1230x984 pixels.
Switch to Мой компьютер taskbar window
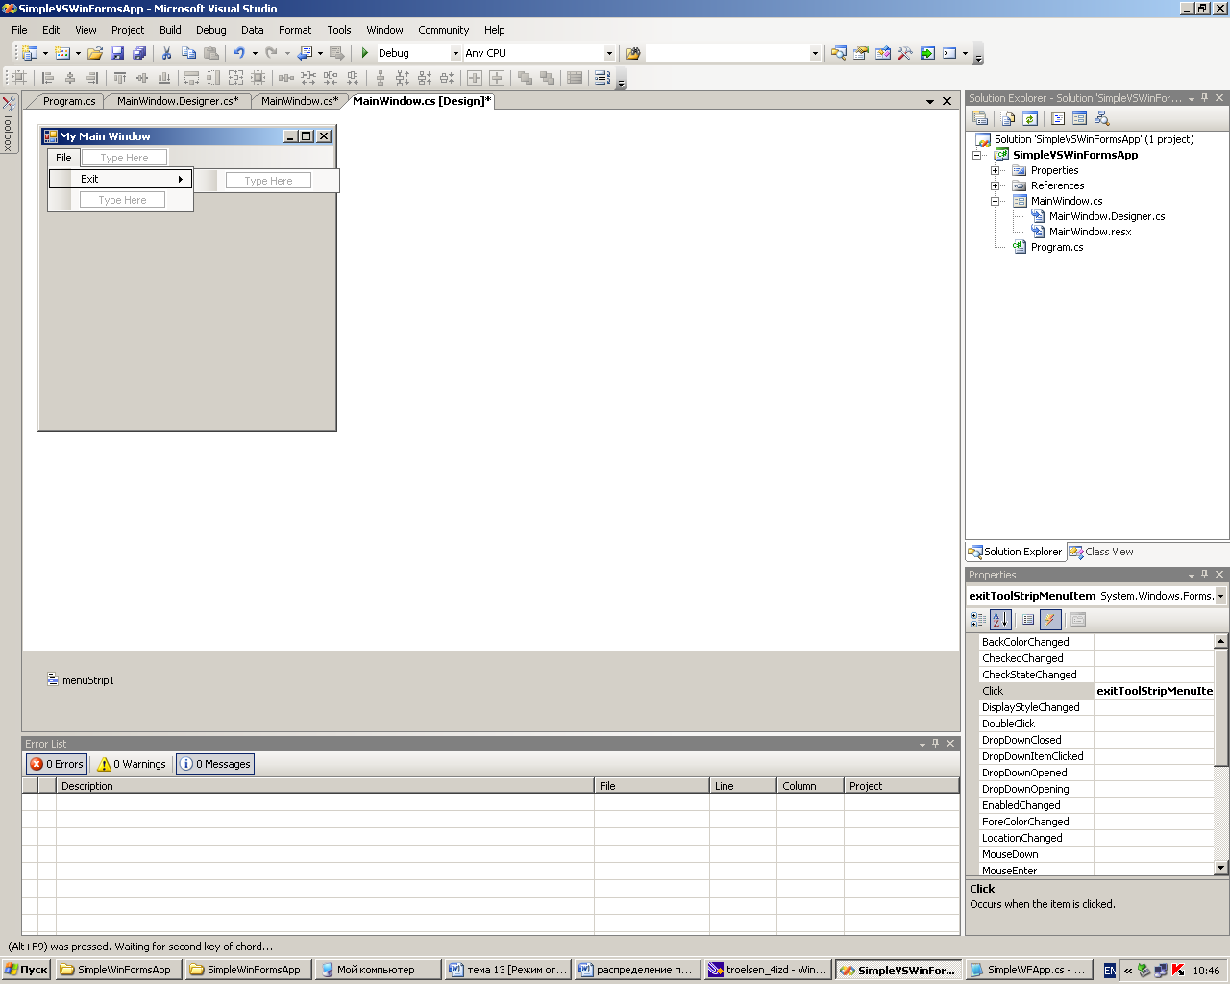click(x=378, y=970)
